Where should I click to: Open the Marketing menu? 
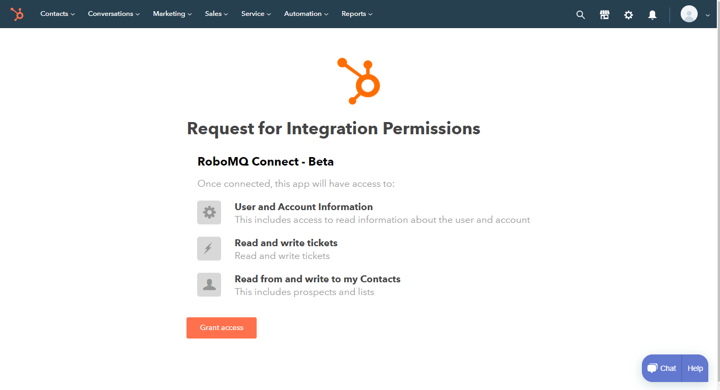(172, 14)
